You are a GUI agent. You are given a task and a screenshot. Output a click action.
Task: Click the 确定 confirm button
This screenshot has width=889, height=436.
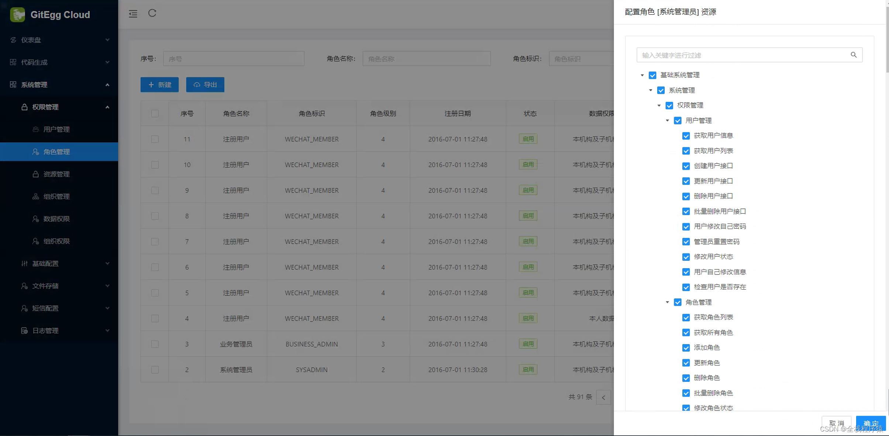871,423
